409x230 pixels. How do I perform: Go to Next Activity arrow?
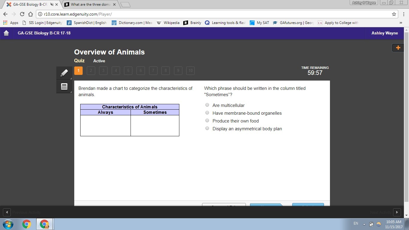point(397,212)
